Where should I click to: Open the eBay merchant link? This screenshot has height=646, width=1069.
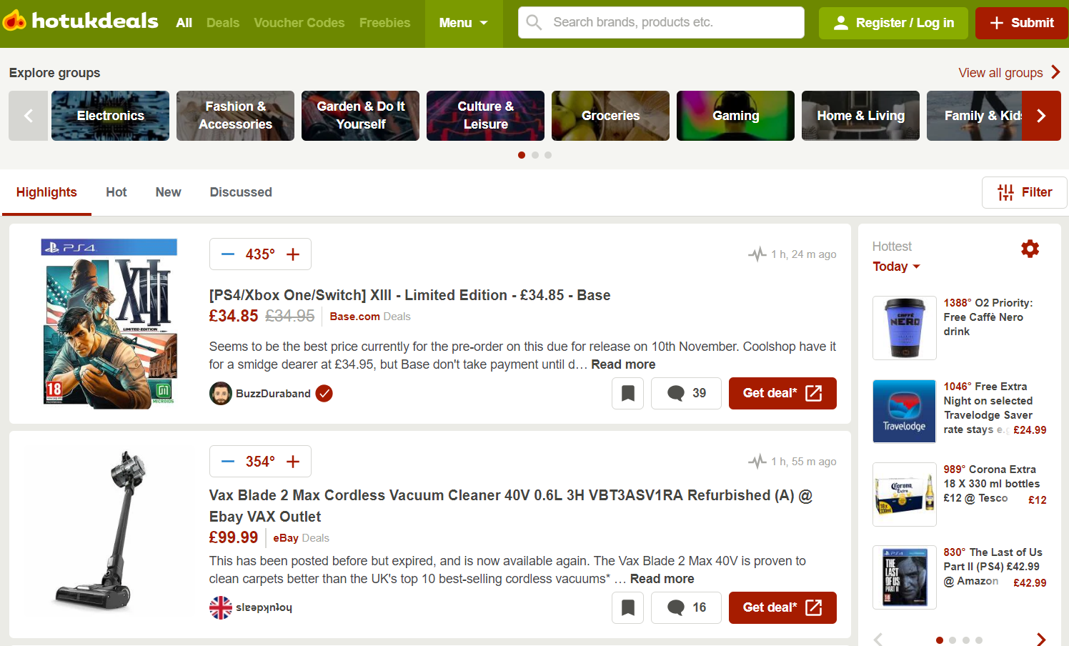tap(286, 538)
